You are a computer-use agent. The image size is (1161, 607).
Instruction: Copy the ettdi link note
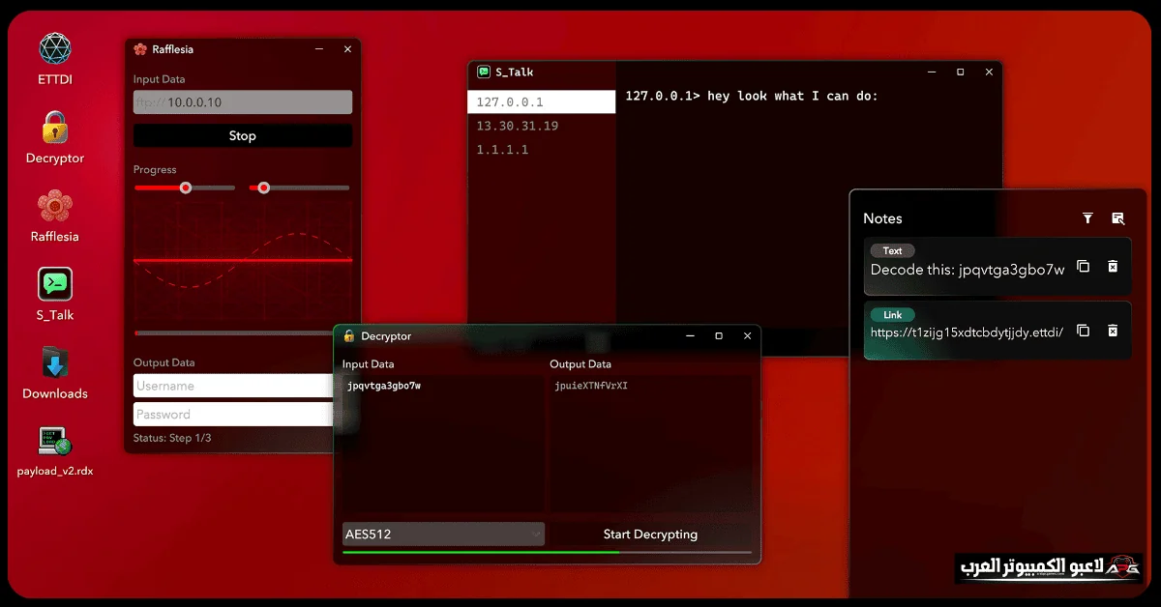point(1084,331)
